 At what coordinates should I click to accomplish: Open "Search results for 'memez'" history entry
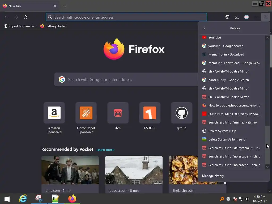pyautogui.click(x=232, y=122)
